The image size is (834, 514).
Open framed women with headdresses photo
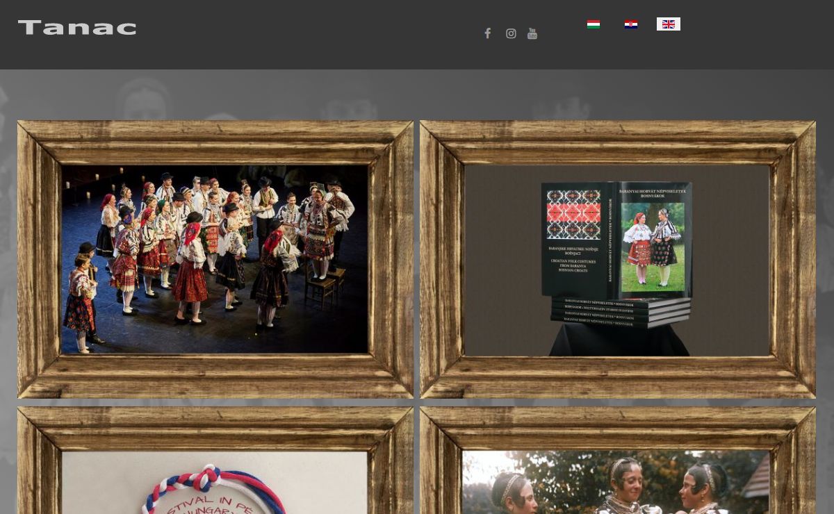pyautogui.click(x=618, y=461)
